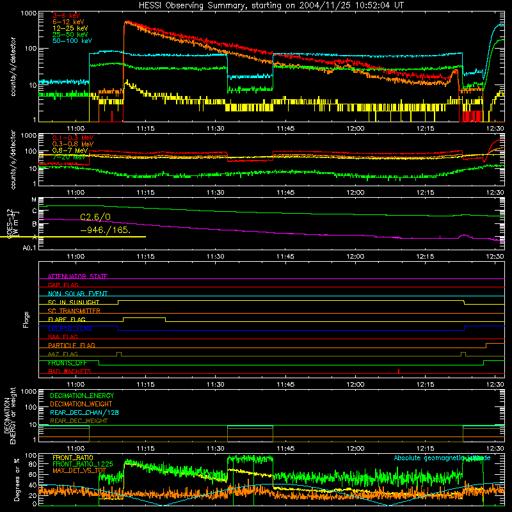The image size is (512, 512).
Task: Select the ECLIPSE_FLAG label
Action: point(70,328)
